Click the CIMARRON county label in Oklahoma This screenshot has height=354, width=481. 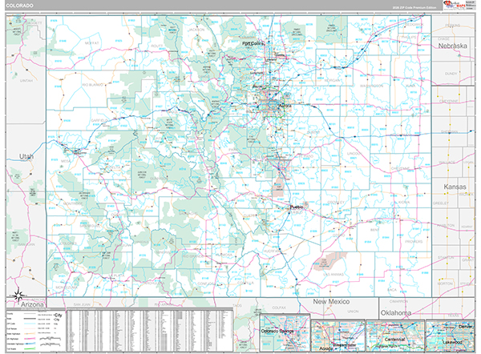point(398,301)
